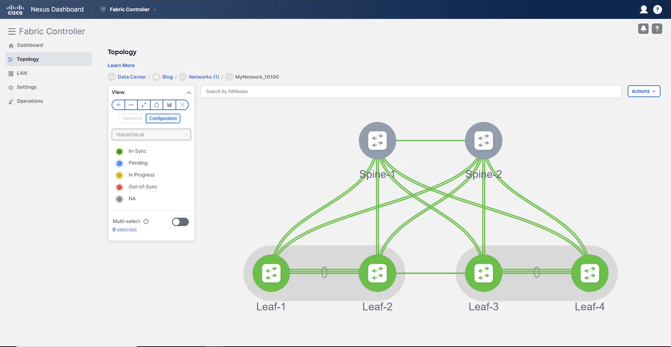Click the Nexus Dashboard title
Image resolution: width=671 pixels, height=347 pixels.
(x=57, y=9)
